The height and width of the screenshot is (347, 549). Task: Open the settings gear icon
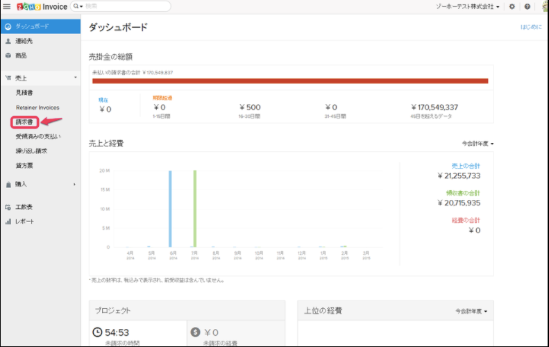coord(512,7)
